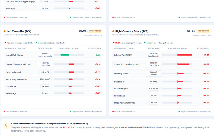Image resolution: width=214 pixels, height=135 pixels.
Task: Select the '64 yrs' value in LCX card
Action: [x=45, y=93]
